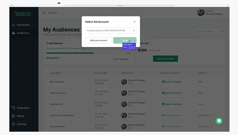Screen dimensions: 238x135
Task: Open Dashboard in the sidebar
Action: pyautogui.click(x=23, y=25)
